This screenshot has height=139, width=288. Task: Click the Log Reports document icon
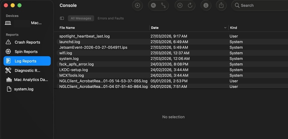[8, 61]
